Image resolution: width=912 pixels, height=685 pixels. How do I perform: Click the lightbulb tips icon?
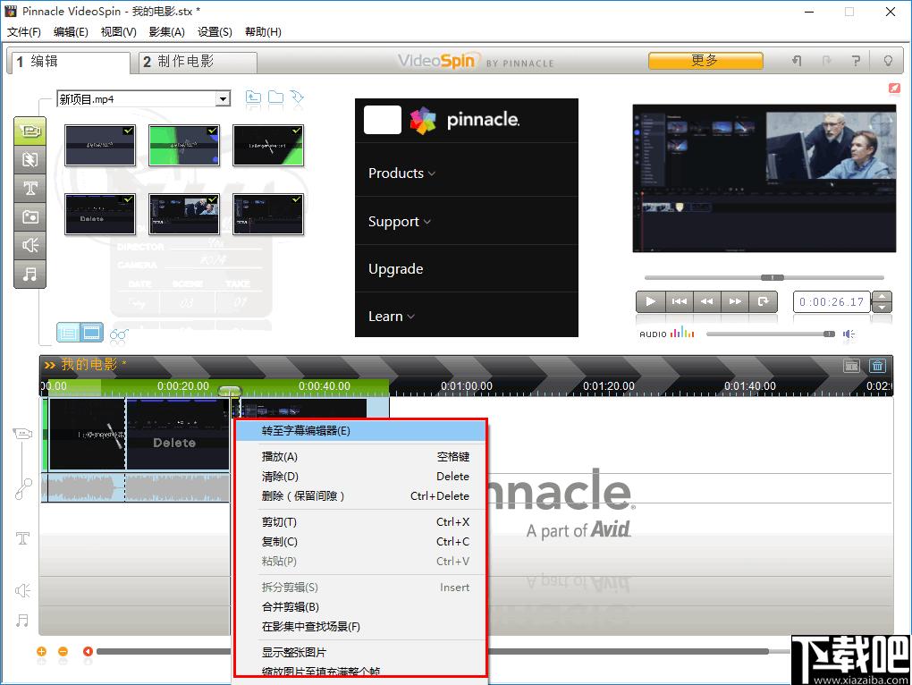point(888,61)
